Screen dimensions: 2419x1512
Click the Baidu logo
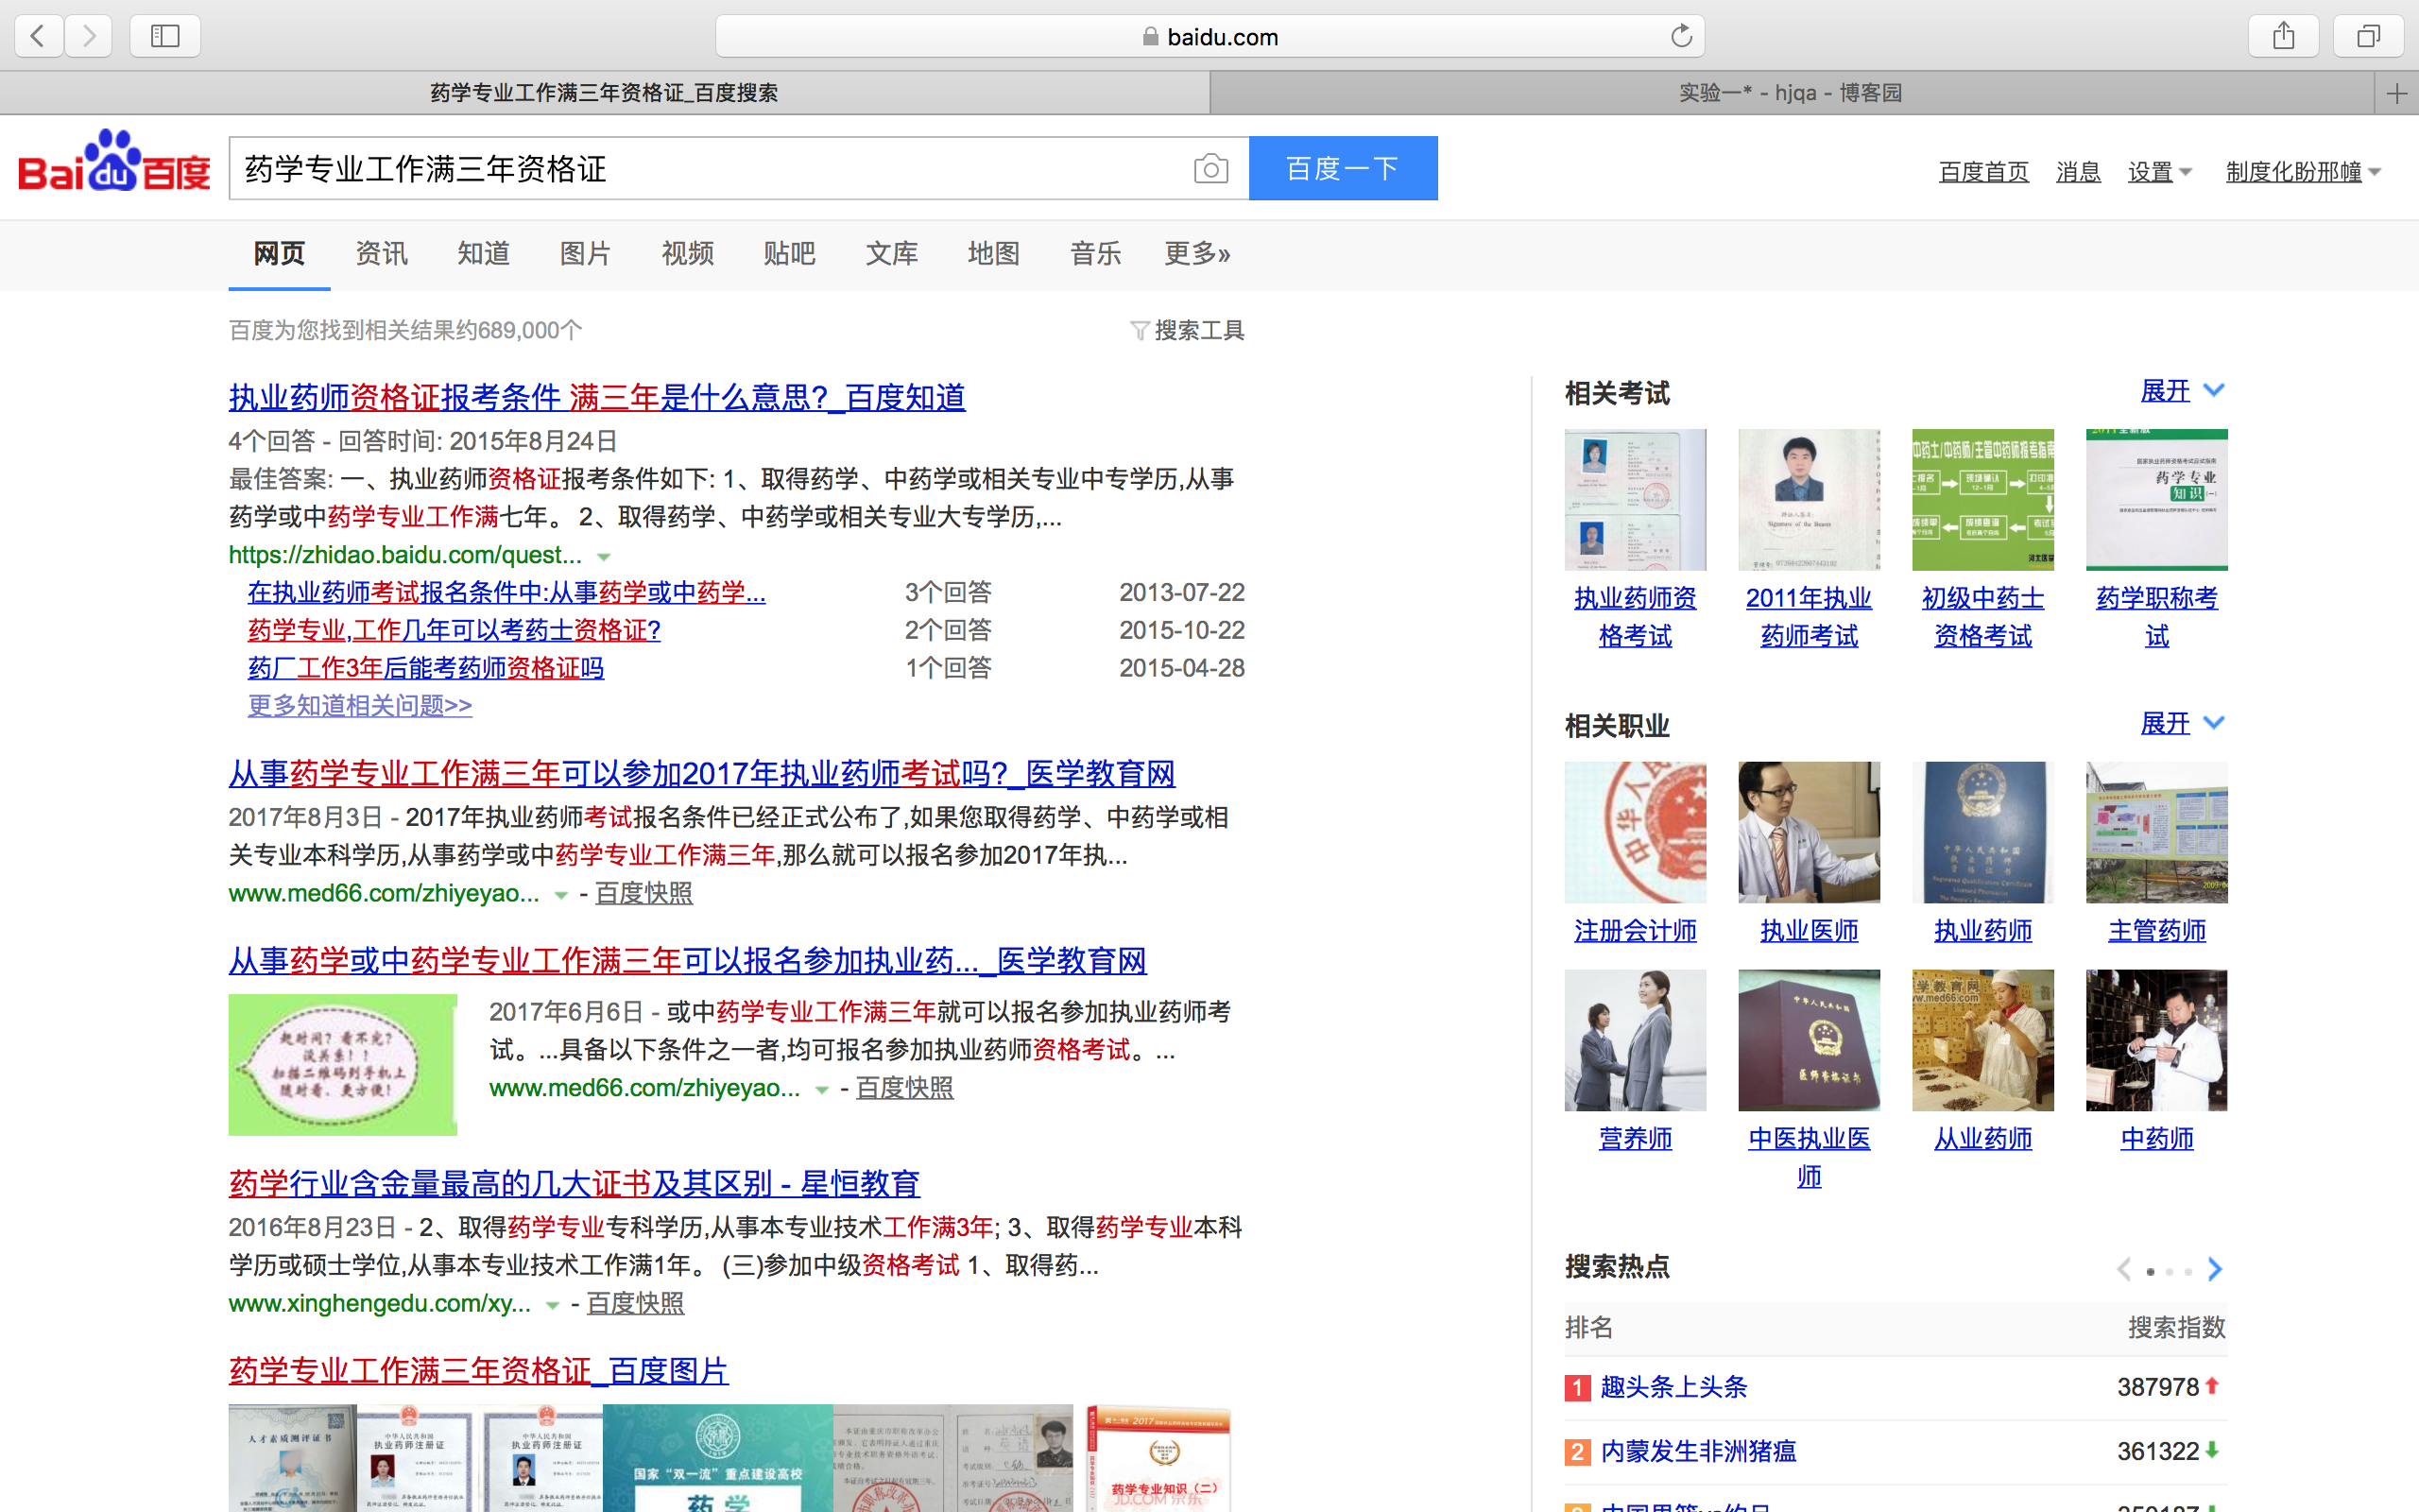pyautogui.click(x=114, y=163)
